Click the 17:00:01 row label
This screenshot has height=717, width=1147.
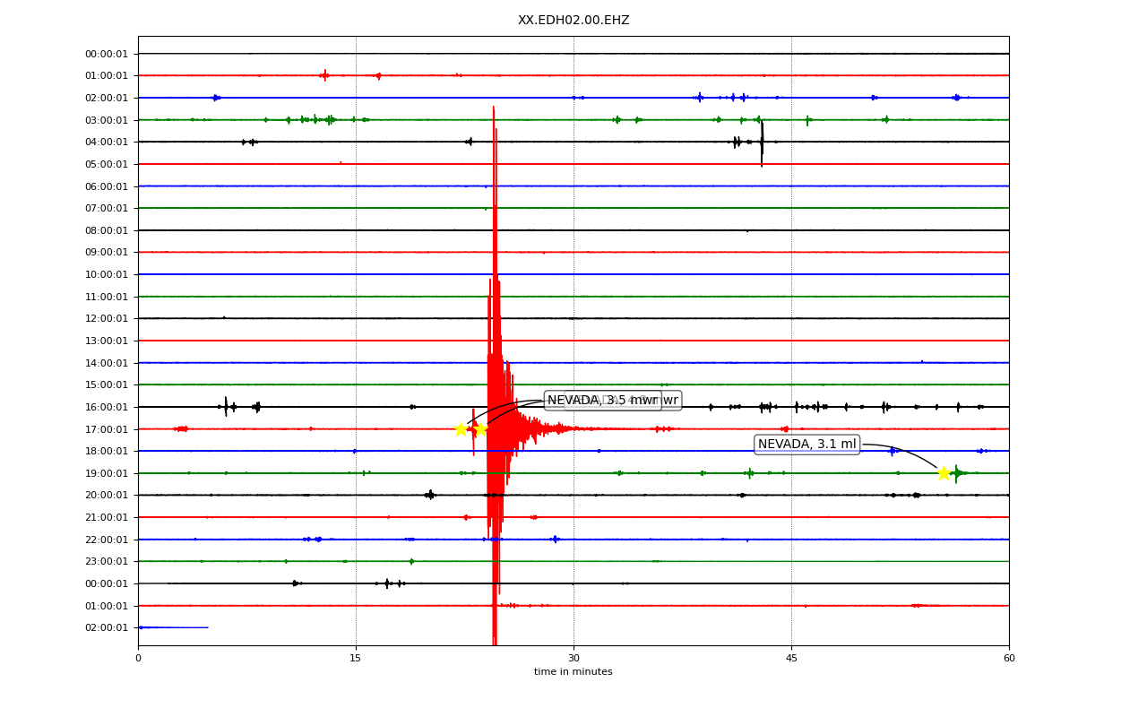pos(107,429)
